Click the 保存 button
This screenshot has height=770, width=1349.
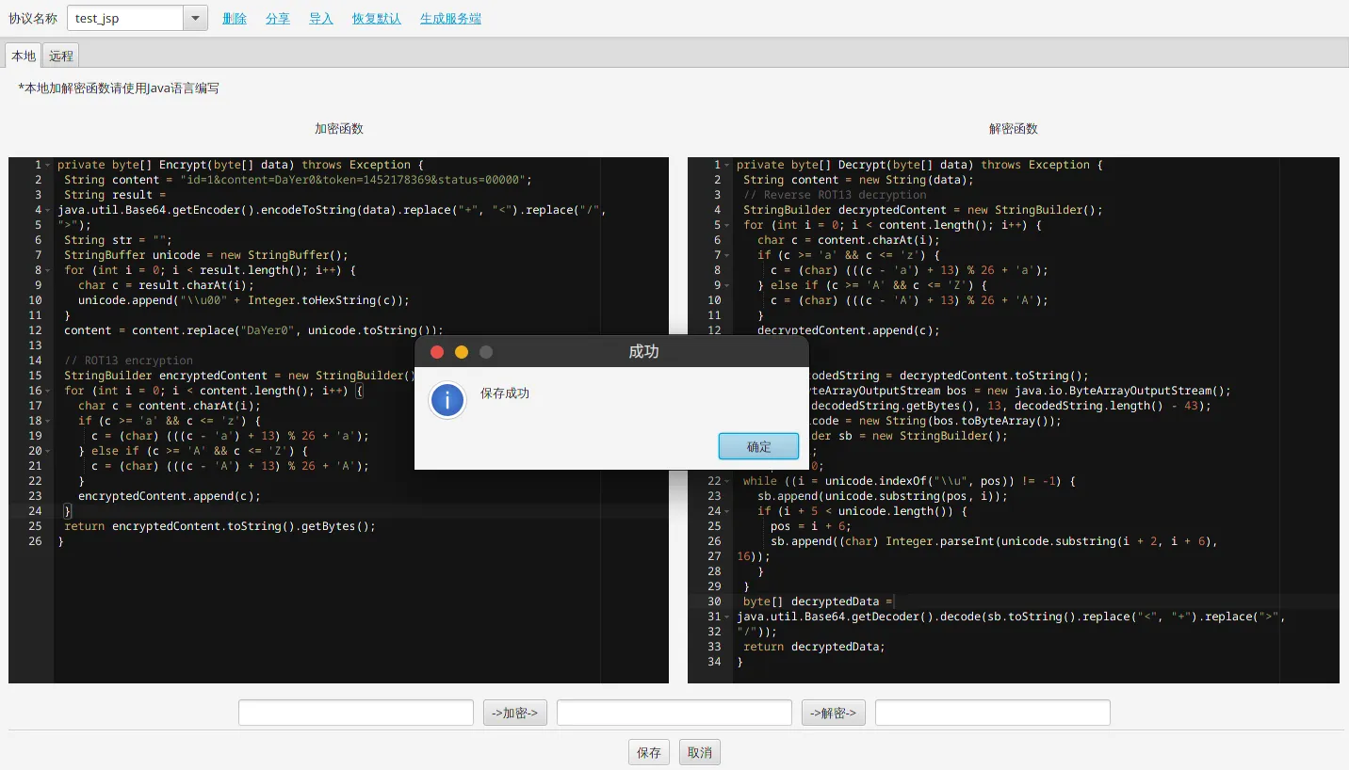tap(649, 752)
